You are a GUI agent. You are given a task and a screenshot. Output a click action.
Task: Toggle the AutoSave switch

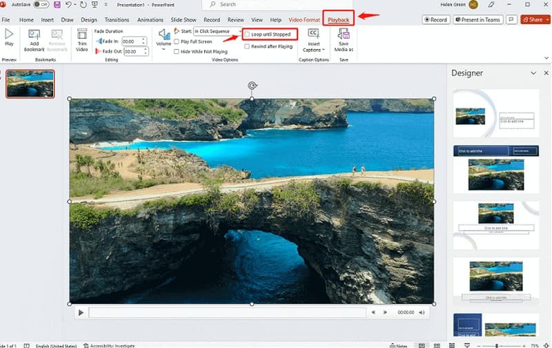[x=41, y=5]
